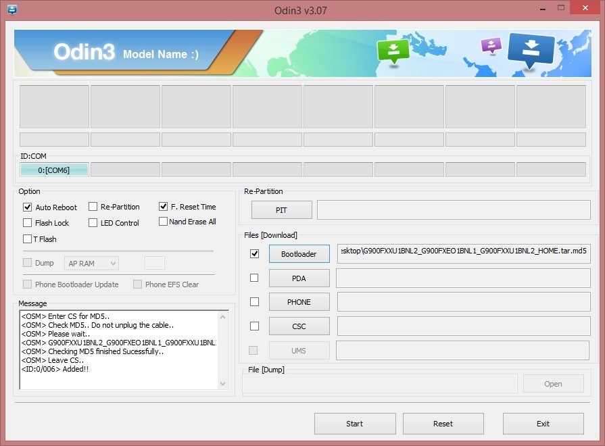Toggle the Nand Erase All checkbox
Image resolution: width=605 pixels, height=446 pixels.
[163, 222]
